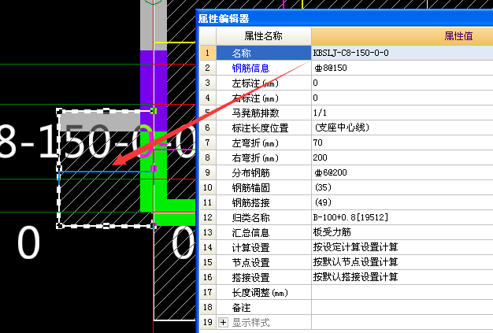Viewport: 493px width, 333px height.
Task: Click the empty 备注 value field
Action: tap(402, 307)
